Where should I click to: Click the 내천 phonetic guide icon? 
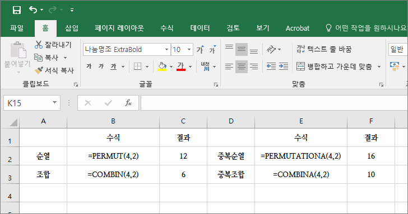pyautogui.click(x=205, y=66)
